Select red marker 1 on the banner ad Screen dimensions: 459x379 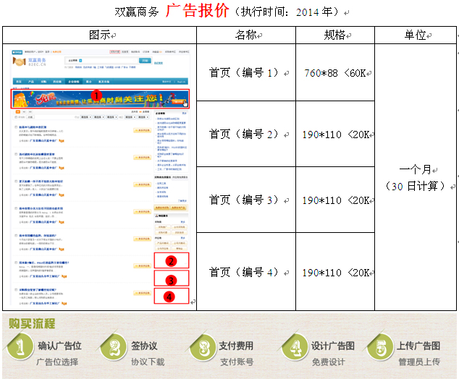tap(95, 95)
